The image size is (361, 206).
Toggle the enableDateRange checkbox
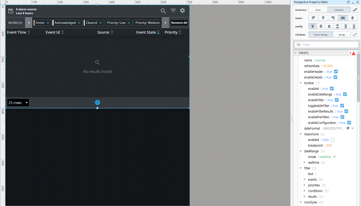(345, 94)
